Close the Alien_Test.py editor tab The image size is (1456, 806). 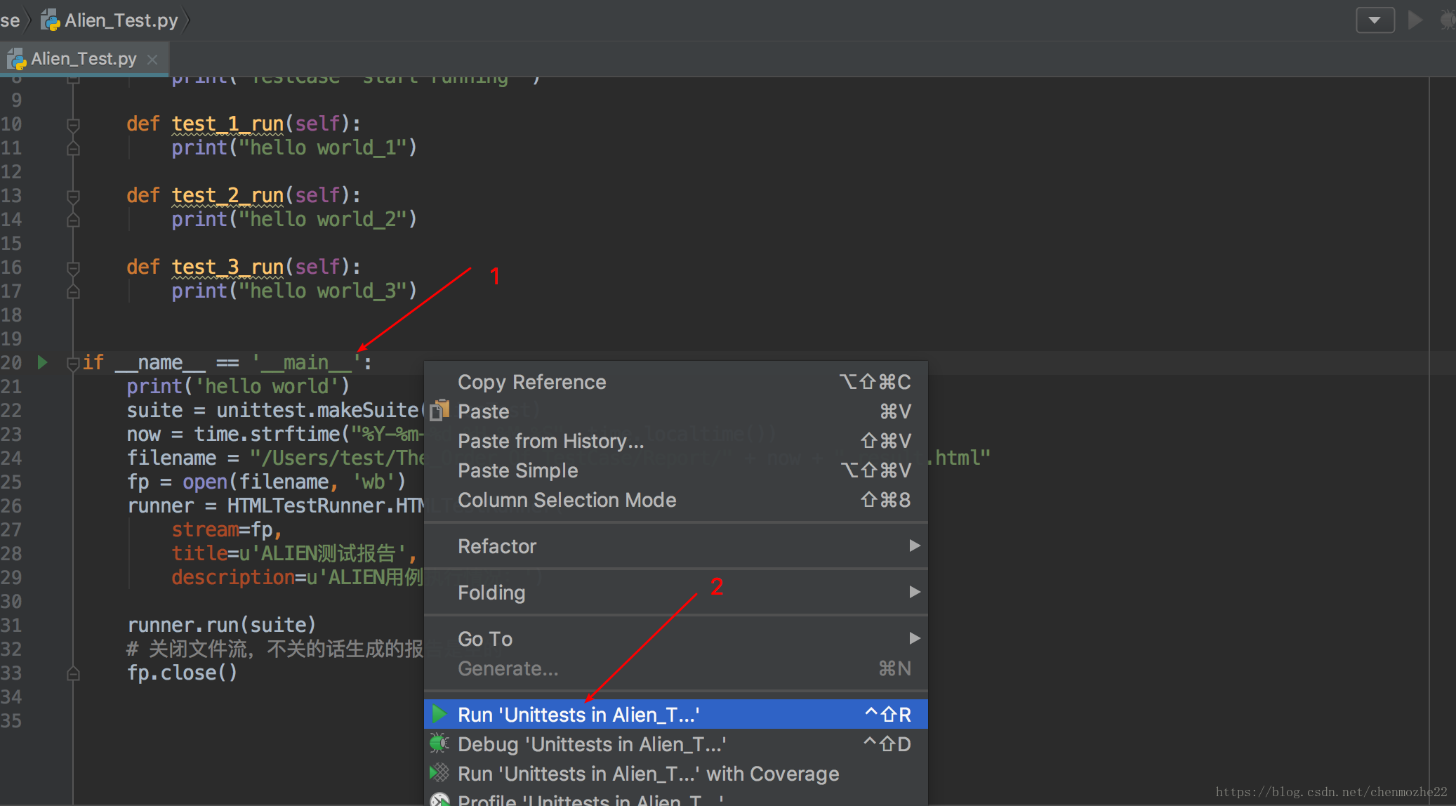152,59
